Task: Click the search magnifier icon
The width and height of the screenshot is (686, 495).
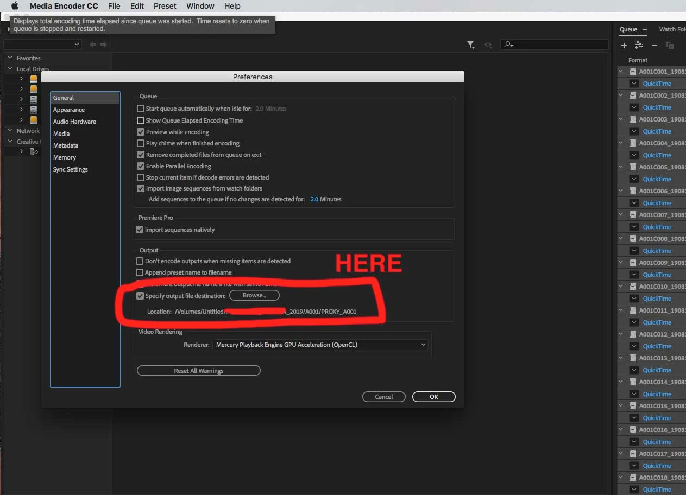Action: (x=508, y=45)
